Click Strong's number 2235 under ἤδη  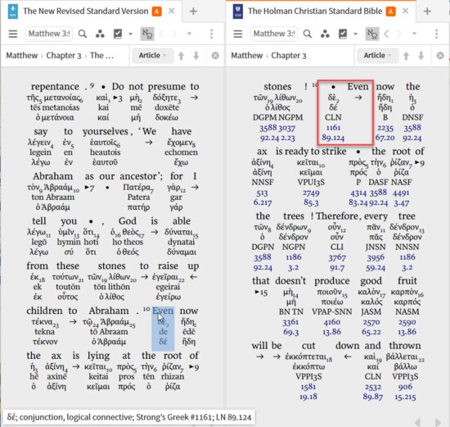pos(385,128)
